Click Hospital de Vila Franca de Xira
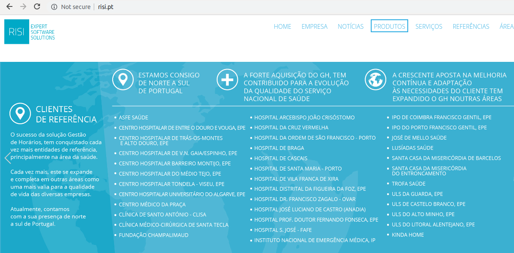Viewport: 514px width, 253px height. click(x=296, y=179)
